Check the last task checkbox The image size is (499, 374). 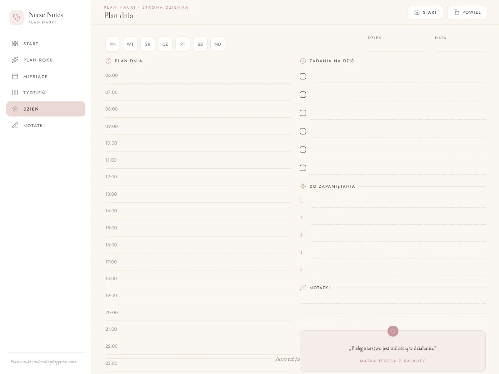click(x=303, y=168)
